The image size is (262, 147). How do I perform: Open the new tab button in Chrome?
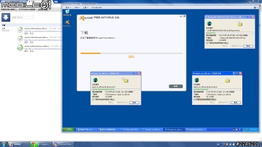(56, 2)
